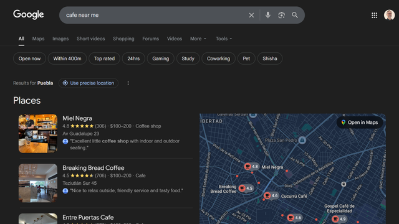Click the reviewer avatar in Miel Negra listing

point(65,141)
